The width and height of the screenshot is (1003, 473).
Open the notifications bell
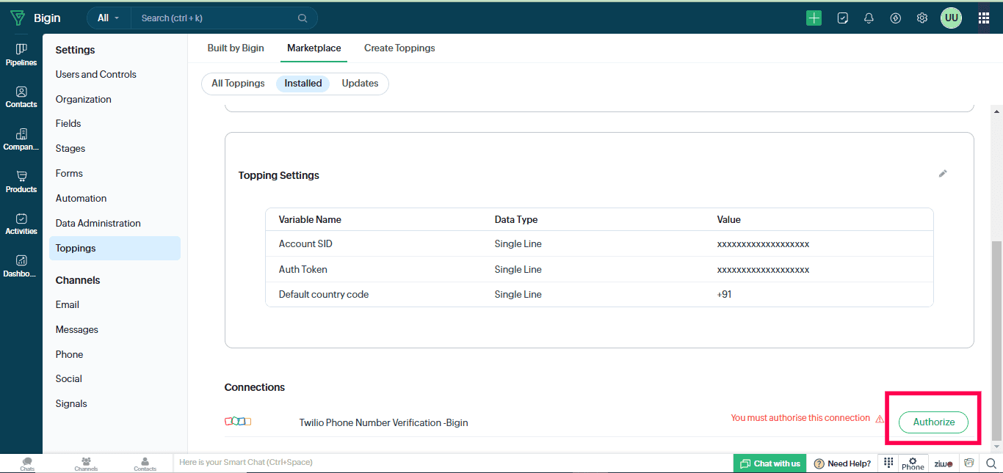pos(869,18)
